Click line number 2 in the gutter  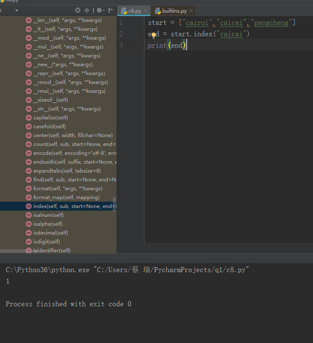(x=121, y=34)
